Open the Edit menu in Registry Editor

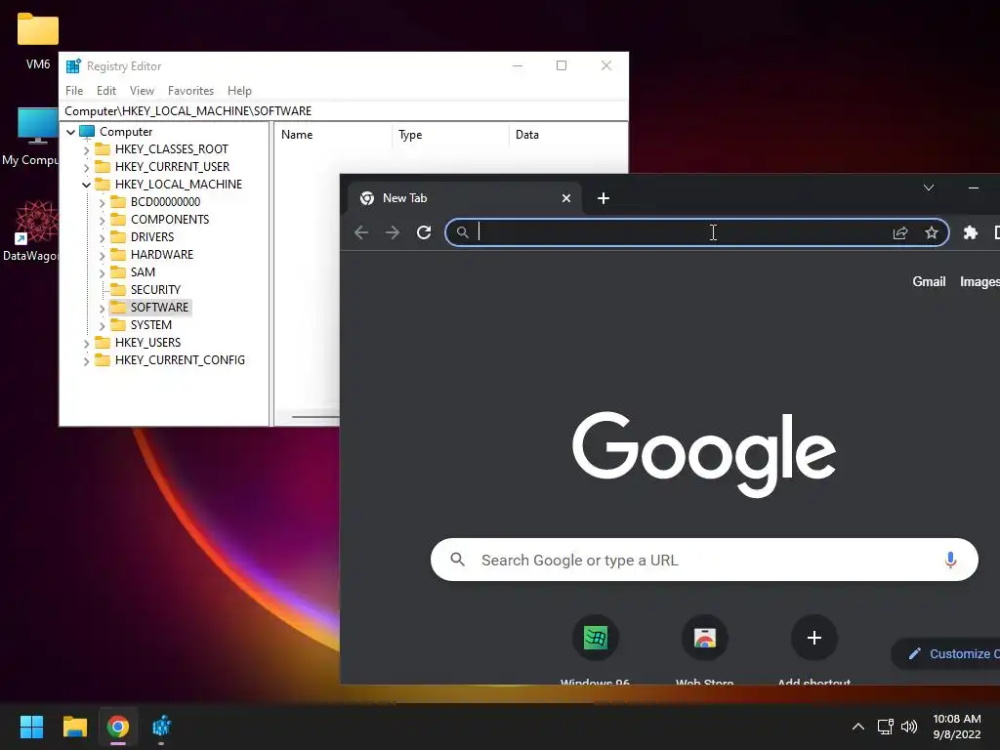105,91
